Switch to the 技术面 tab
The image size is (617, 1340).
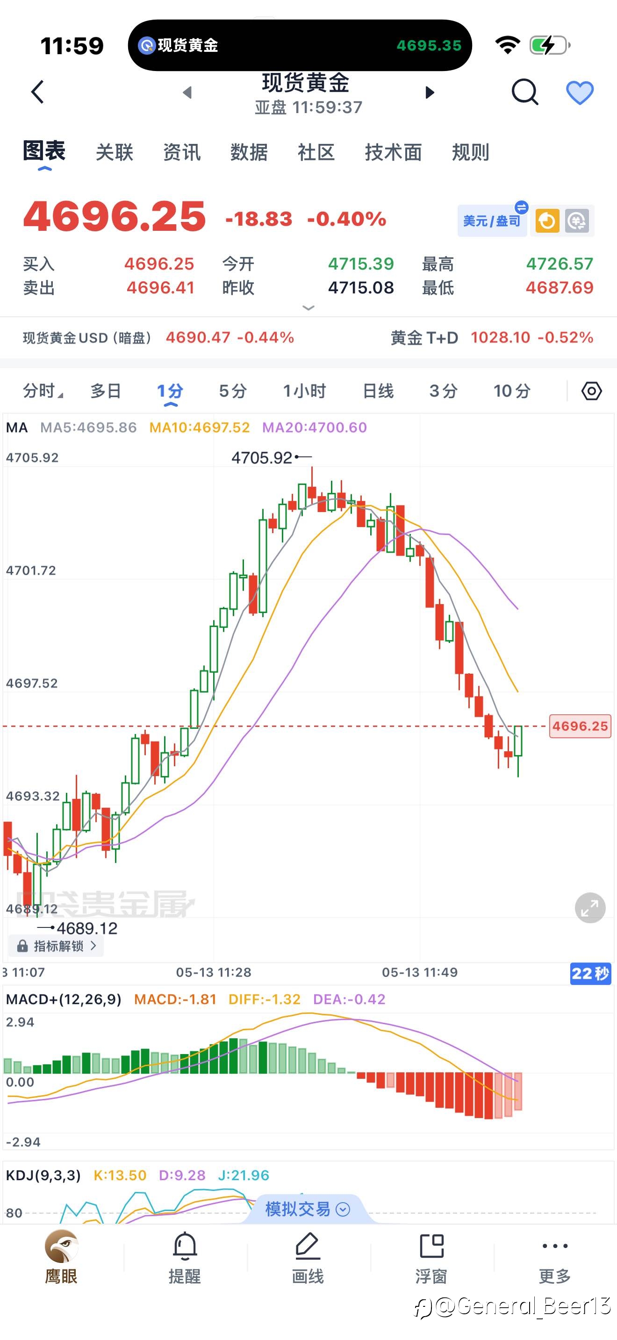click(393, 152)
